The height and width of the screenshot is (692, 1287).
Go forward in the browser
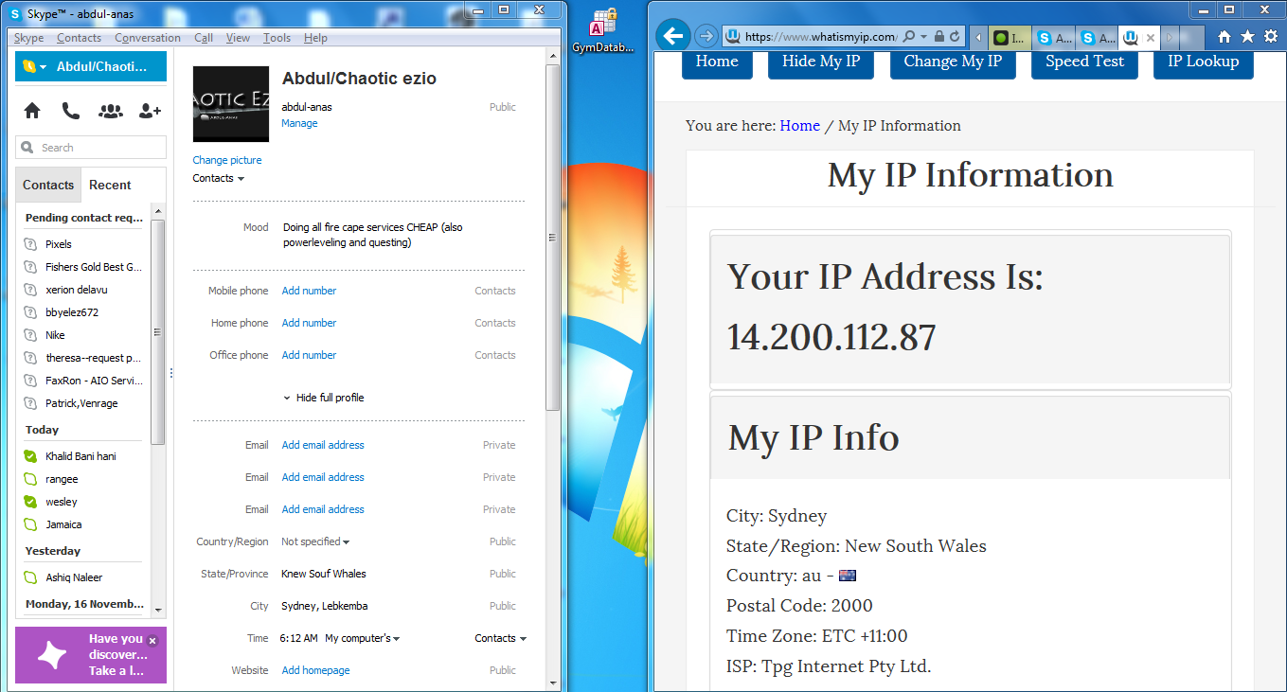pos(706,37)
